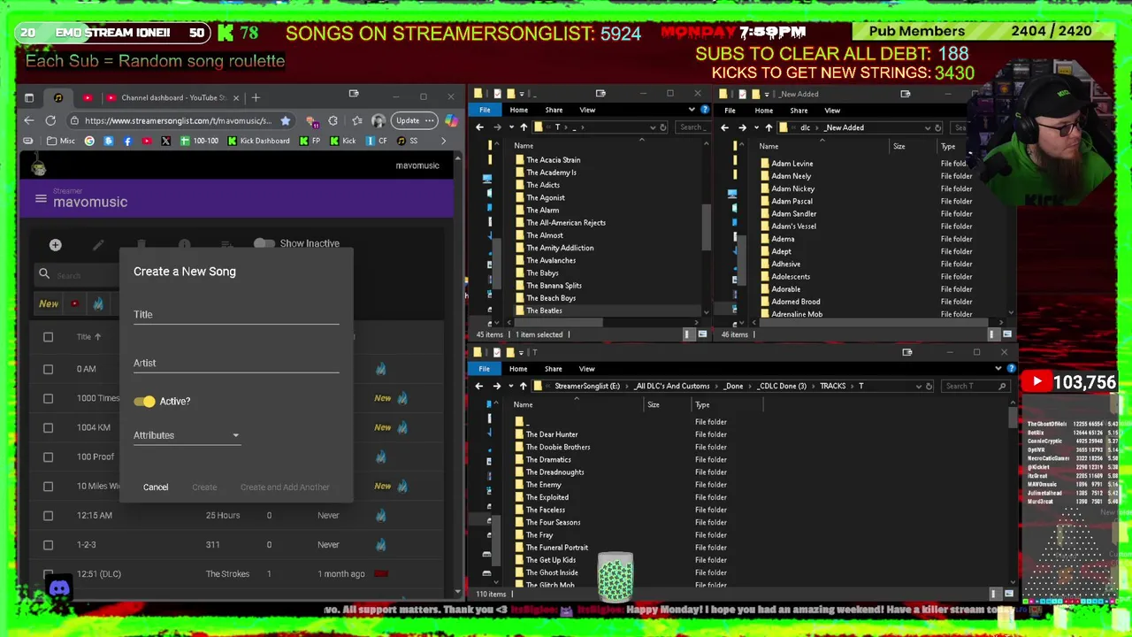Open File menu in _New Added window
This screenshot has width=1132, height=637.
click(730, 111)
